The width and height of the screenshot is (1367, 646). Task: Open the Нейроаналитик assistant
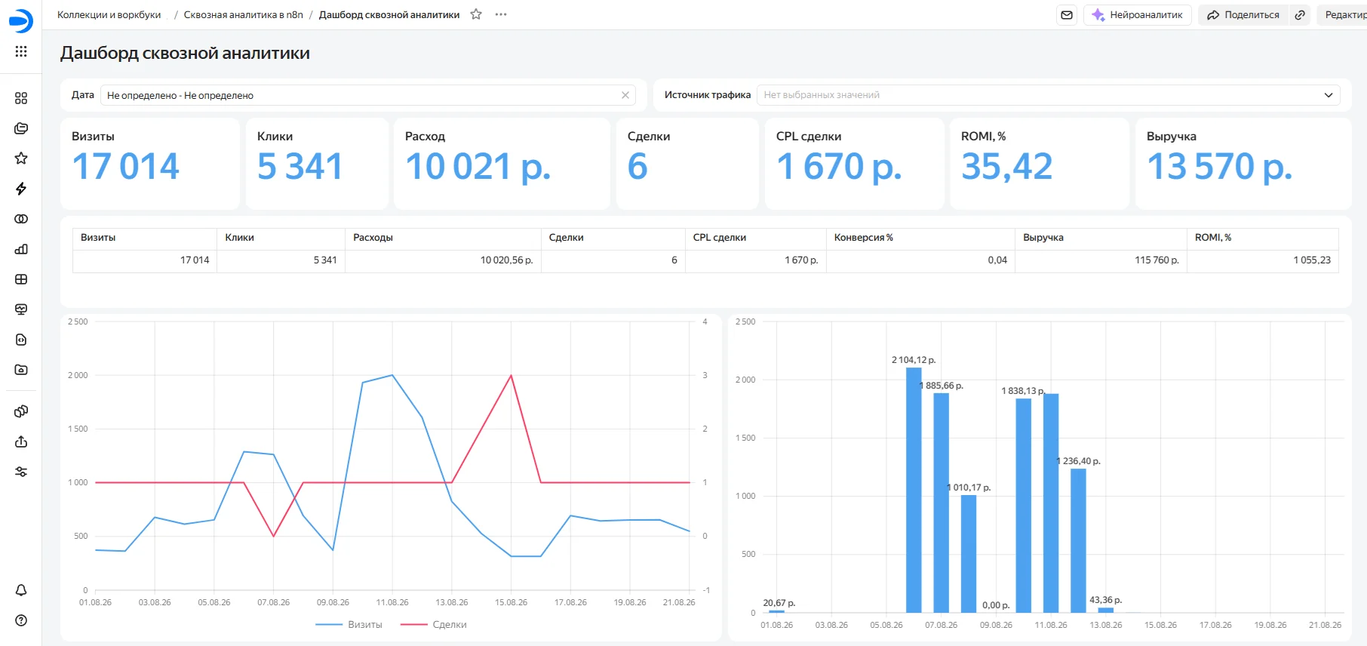[x=1138, y=15]
